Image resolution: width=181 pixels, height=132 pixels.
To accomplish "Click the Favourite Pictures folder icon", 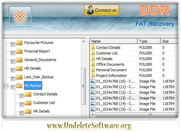I will tap(19, 43).
